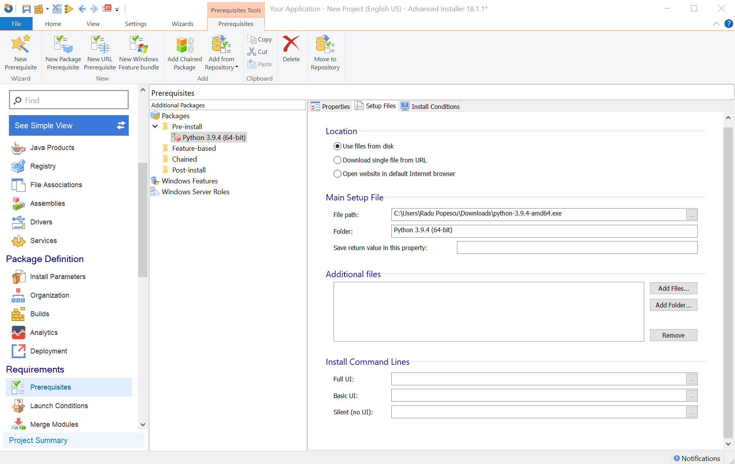Switch to the View ribbon tab
Image resolution: width=735 pixels, height=464 pixels.
tap(93, 24)
